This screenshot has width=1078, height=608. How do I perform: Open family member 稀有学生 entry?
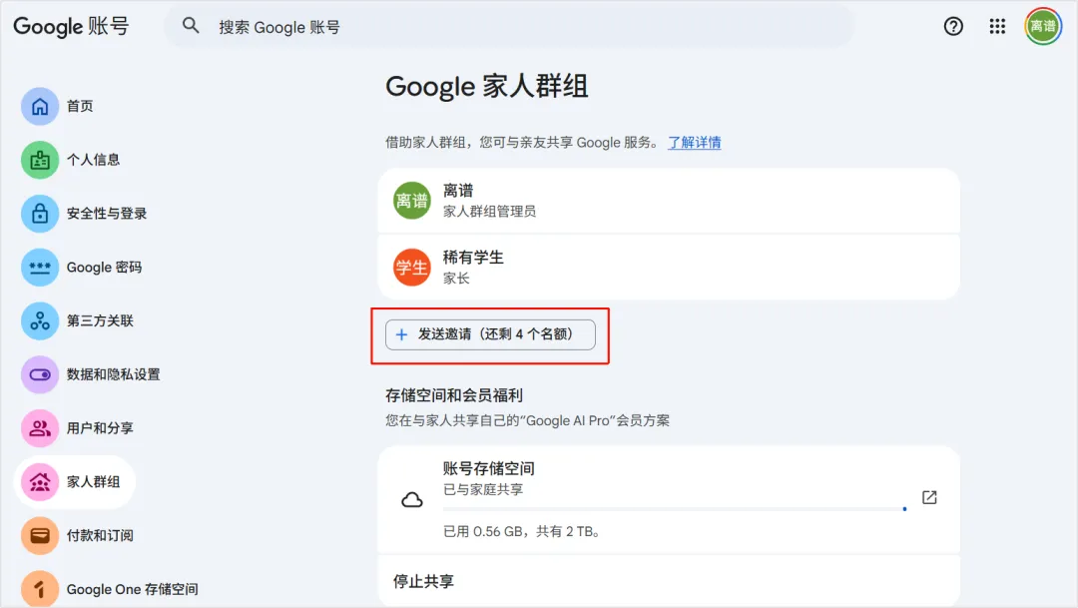point(669,267)
